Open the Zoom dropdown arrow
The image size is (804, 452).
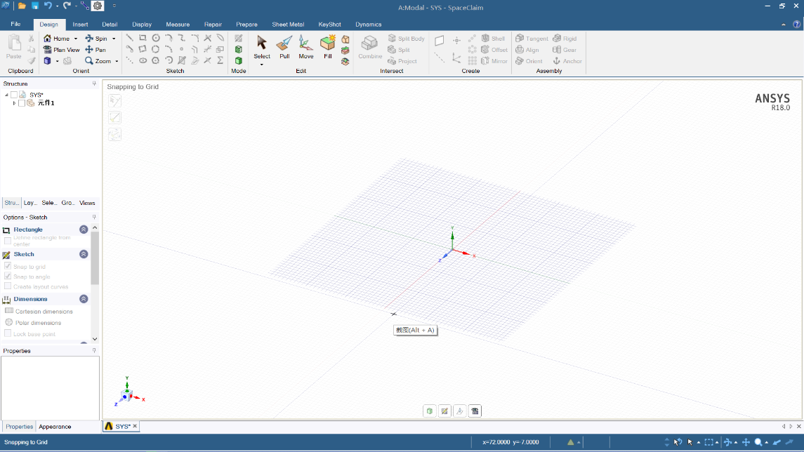(117, 61)
